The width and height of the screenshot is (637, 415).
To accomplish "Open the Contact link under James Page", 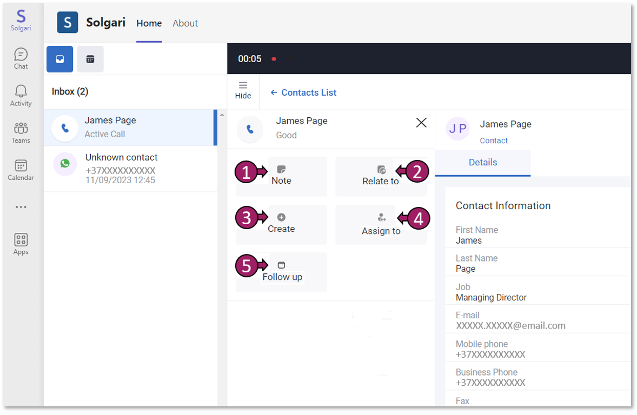I will (494, 140).
